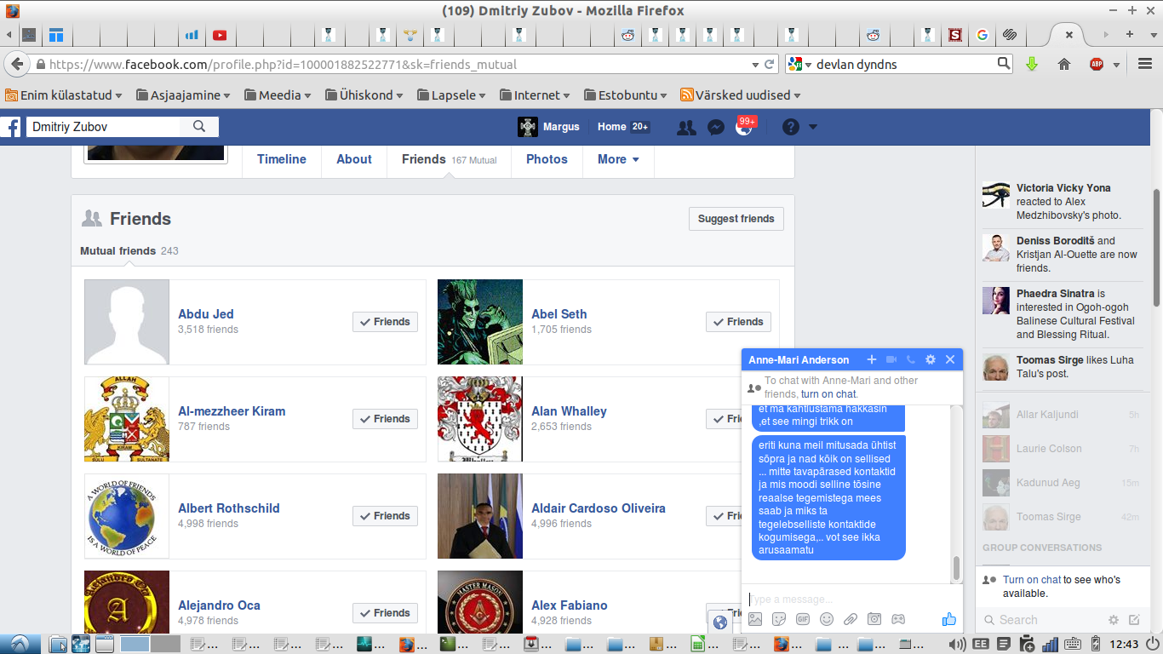The image size is (1163, 654).
Task: Switch to the Photos tab
Action: click(x=547, y=159)
